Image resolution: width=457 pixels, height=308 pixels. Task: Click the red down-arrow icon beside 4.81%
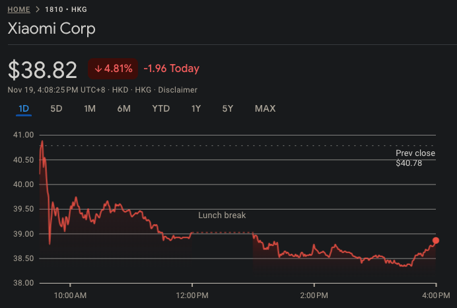tap(98, 68)
